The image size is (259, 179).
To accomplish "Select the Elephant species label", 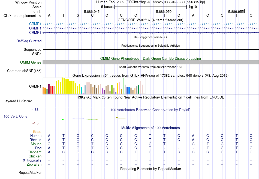I will click(x=34, y=152).
